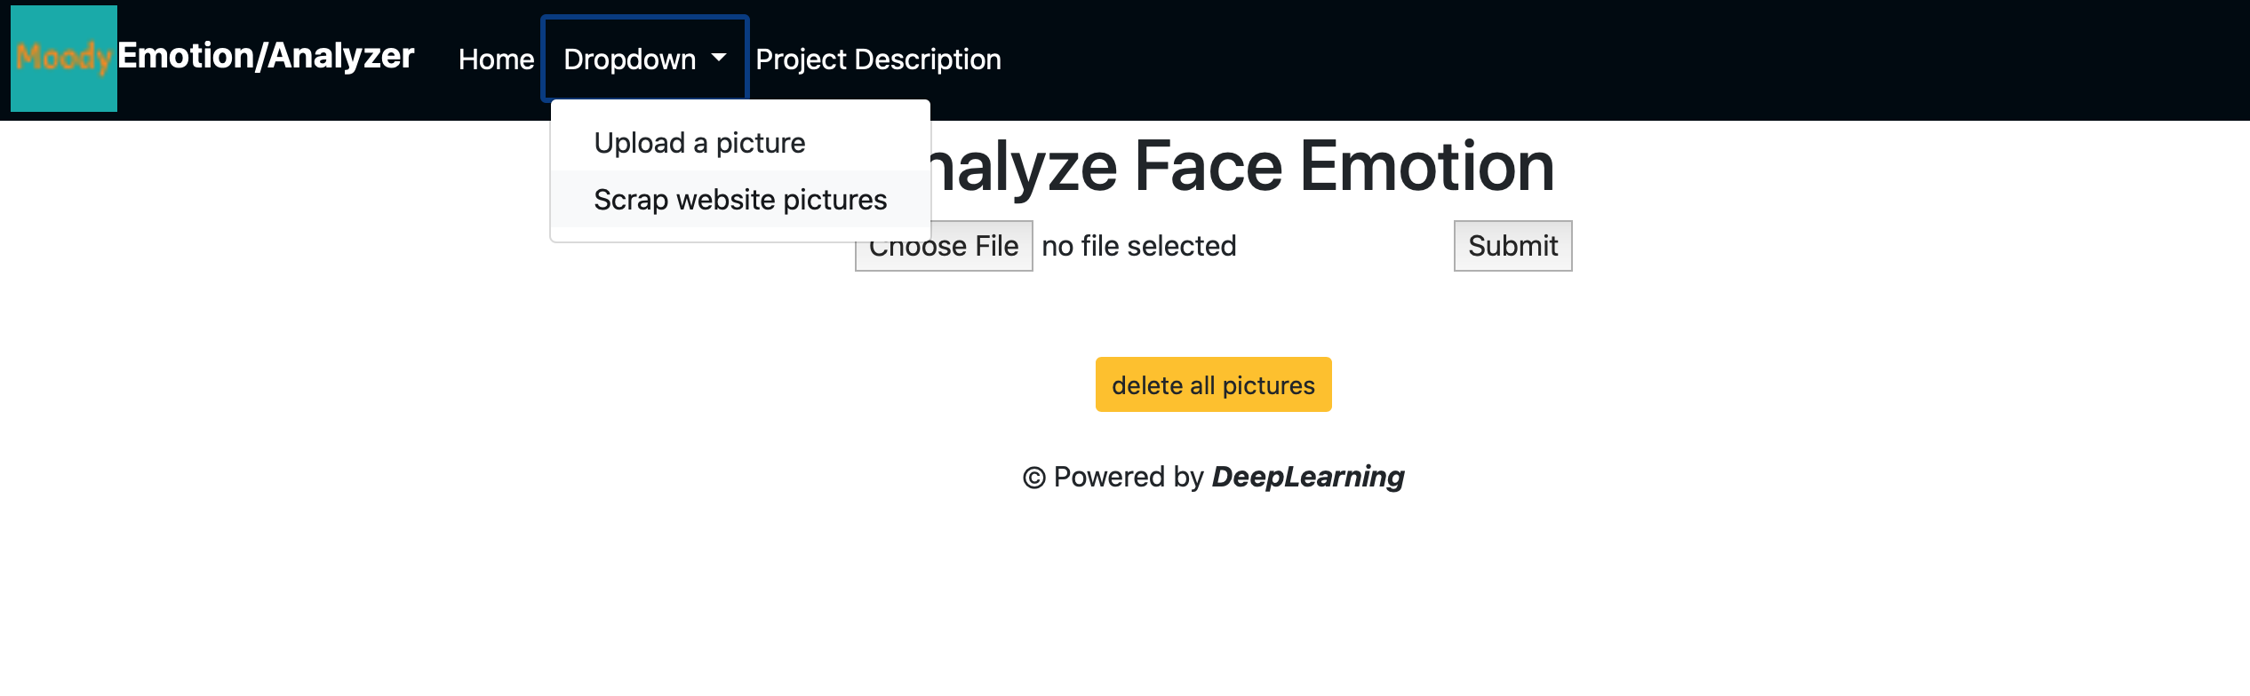Click the yellow delete all pictures button

[x=1213, y=384]
